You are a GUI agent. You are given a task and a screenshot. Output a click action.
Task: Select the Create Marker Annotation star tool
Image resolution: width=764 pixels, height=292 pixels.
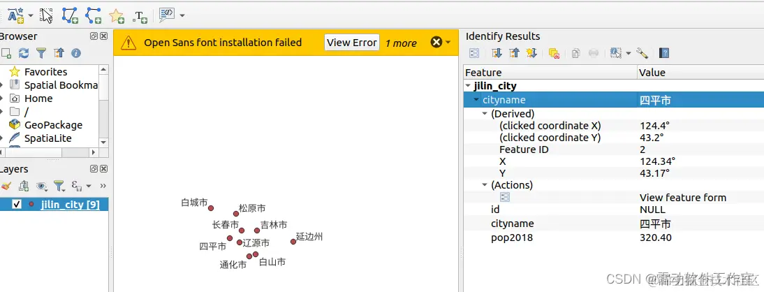[117, 15]
